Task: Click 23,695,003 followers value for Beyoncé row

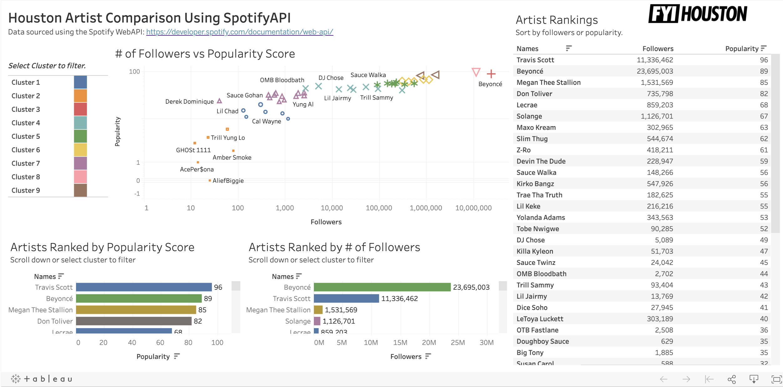Action: [x=655, y=71]
